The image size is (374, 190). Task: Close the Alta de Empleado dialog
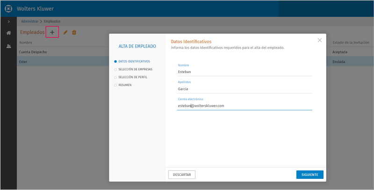click(x=320, y=40)
